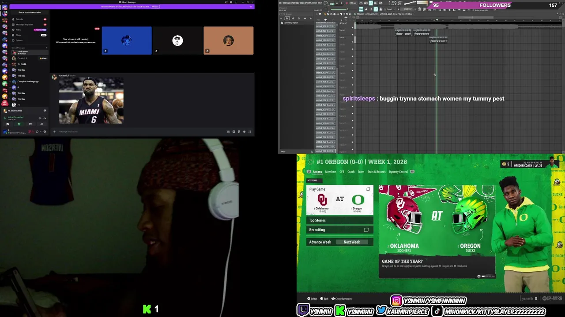This screenshot has height=317, width=565.
Task: Open soundboard button in voice panel
Action: [41, 124]
